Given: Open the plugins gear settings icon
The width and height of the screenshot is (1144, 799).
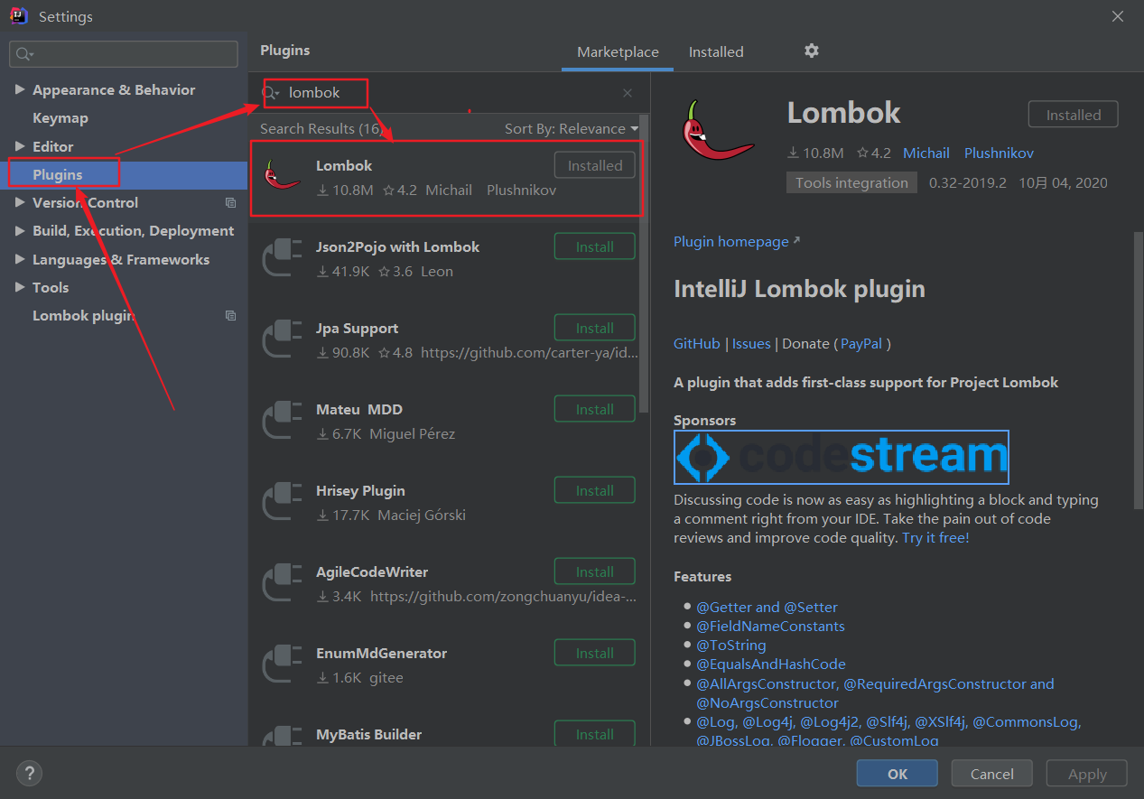Looking at the screenshot, I should pyautogui.click(x=811, y=51).
